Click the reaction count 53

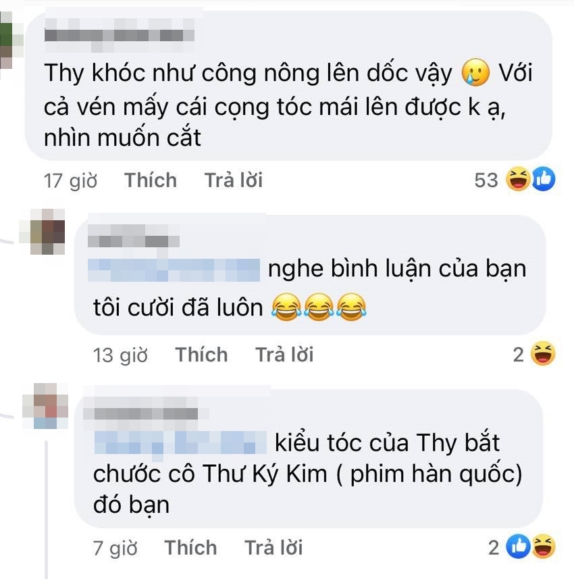click(486, 180)
